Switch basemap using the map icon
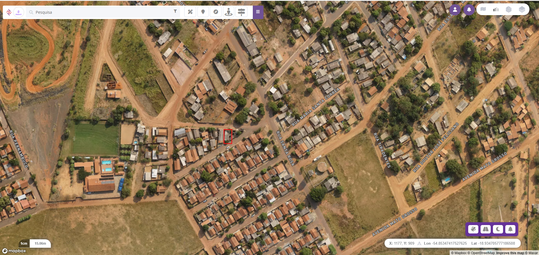The image size is (539, 255). pyautogui.click(x=483, y=9)
